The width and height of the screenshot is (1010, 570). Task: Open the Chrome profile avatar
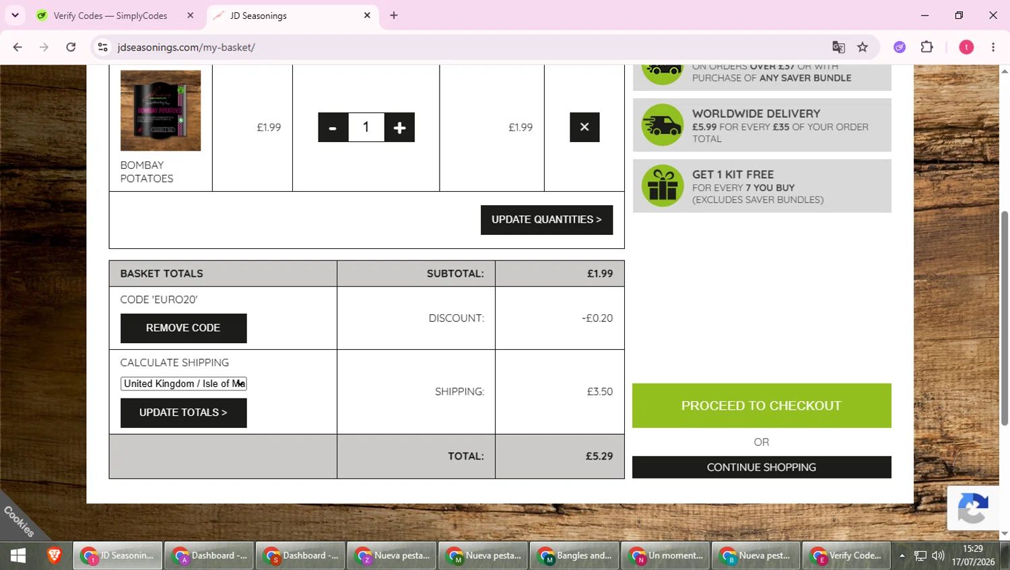pyautogui.click(x=966, y=47)
